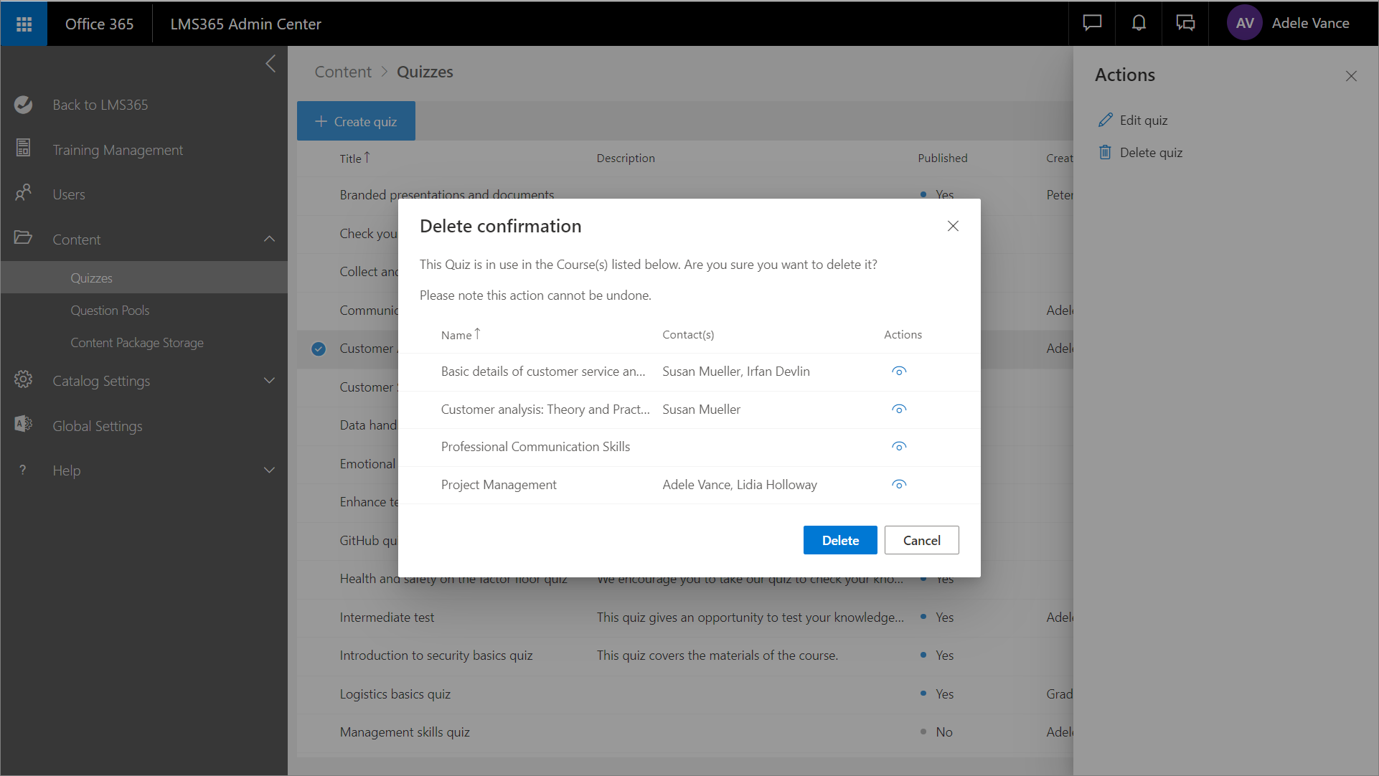
Task: Click the feedback conversation icon in header
Action: tap(1185, 24)
